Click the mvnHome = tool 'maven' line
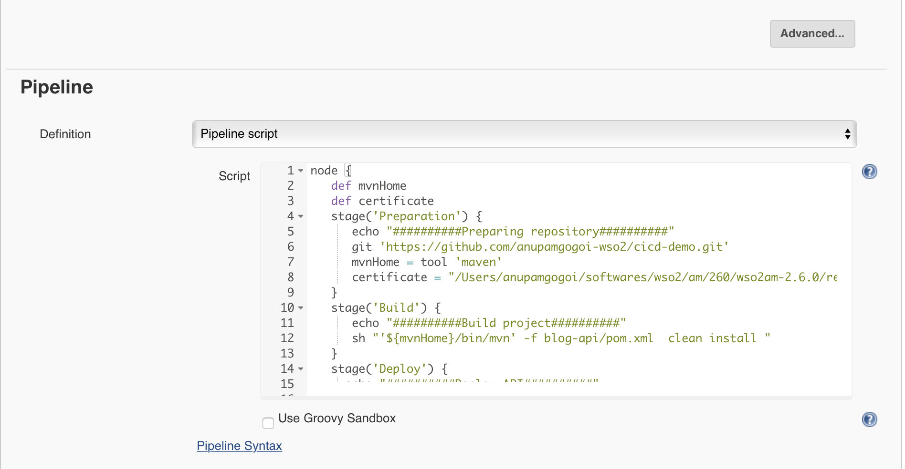905x469 pixels. click(x=426, y=262)
